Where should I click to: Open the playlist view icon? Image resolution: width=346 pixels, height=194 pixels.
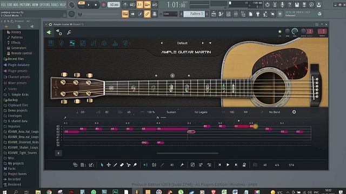(214, 14)
